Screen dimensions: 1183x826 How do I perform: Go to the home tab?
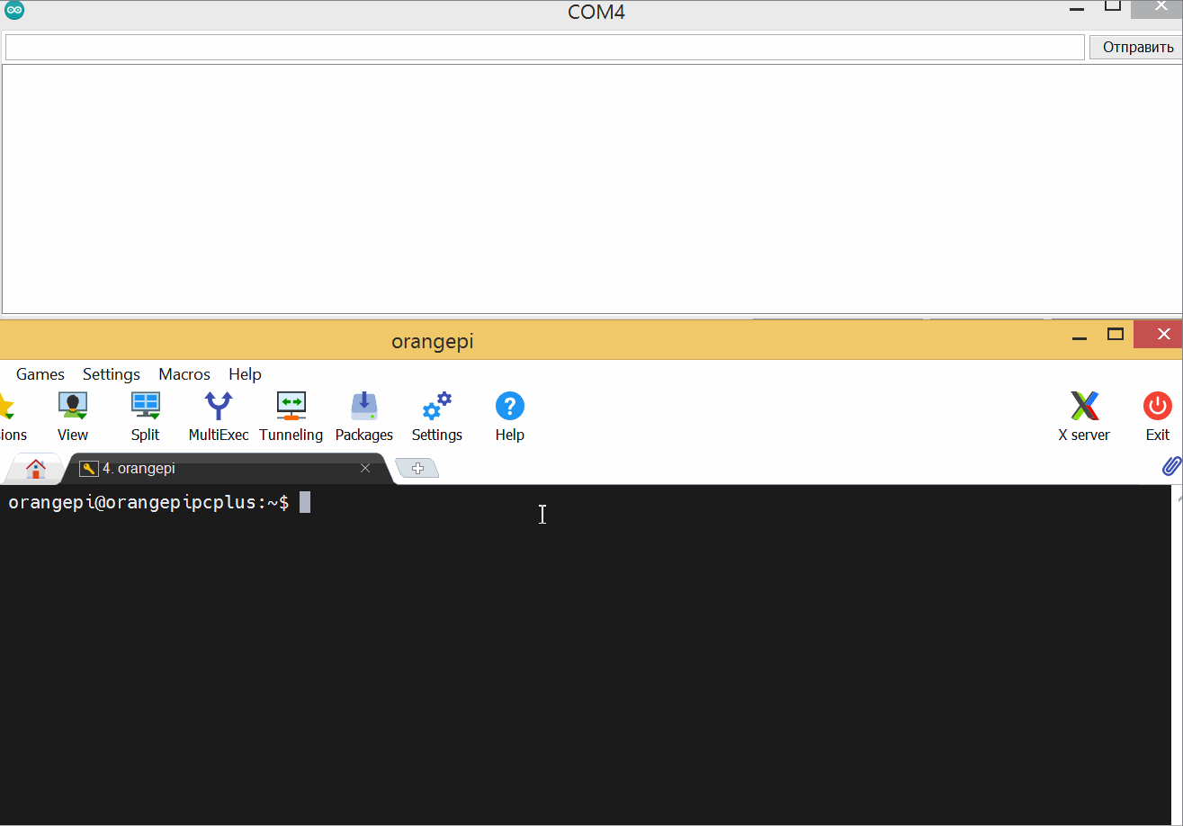(x=36, y=469)
